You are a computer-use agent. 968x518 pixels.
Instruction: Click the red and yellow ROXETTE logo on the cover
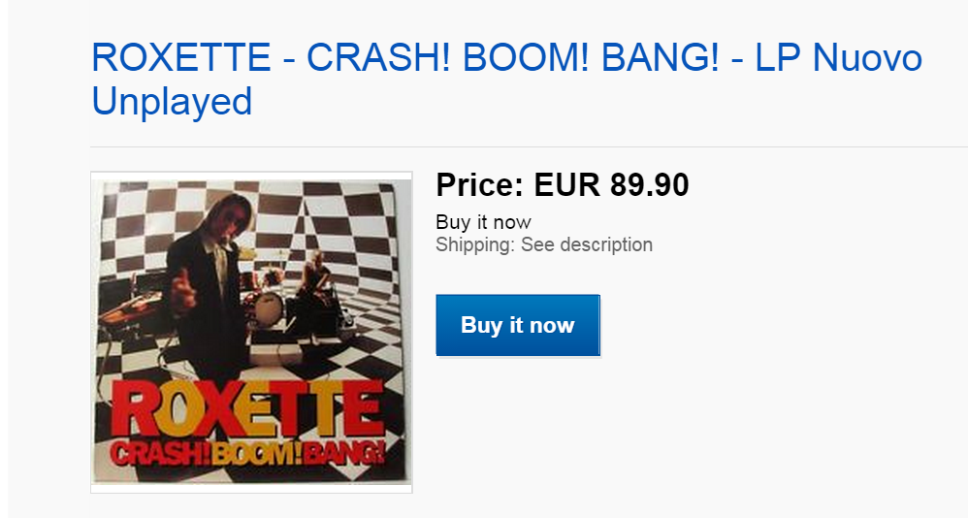tap(250, 409)
